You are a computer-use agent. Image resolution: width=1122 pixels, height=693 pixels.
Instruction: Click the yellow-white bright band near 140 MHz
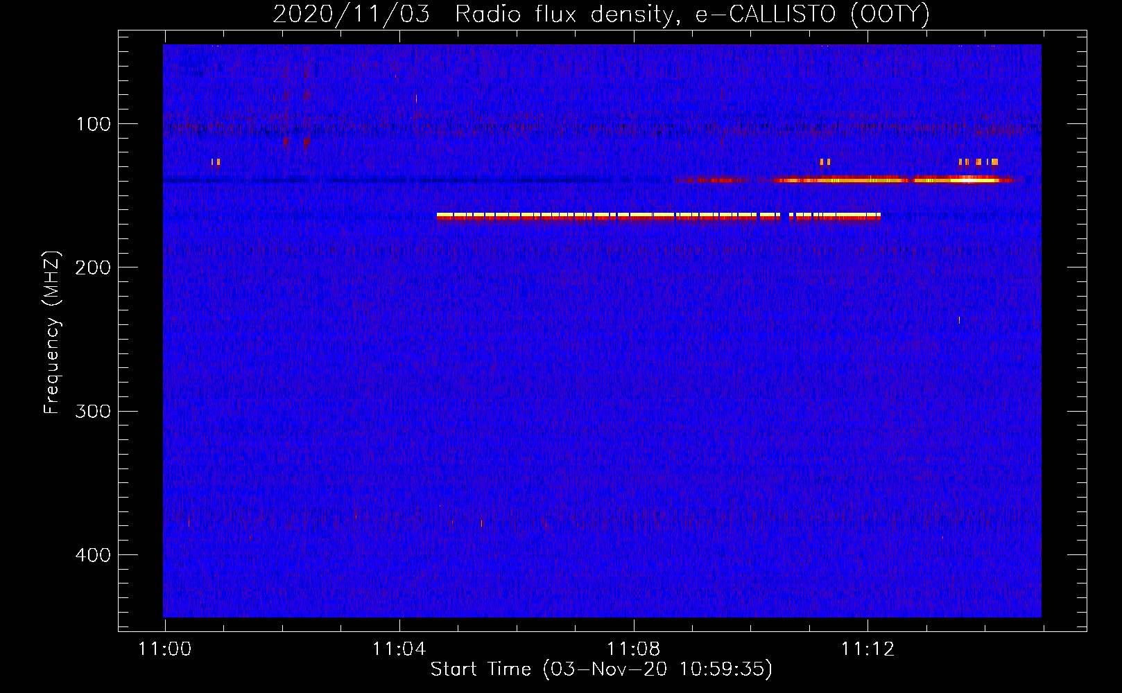[895, 180]
